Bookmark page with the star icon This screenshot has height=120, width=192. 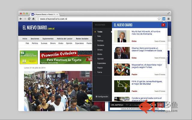coord(159,19)
